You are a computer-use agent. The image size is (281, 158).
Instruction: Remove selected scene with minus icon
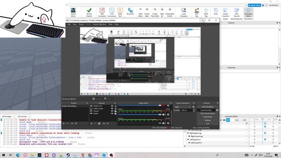click(68, 124)
